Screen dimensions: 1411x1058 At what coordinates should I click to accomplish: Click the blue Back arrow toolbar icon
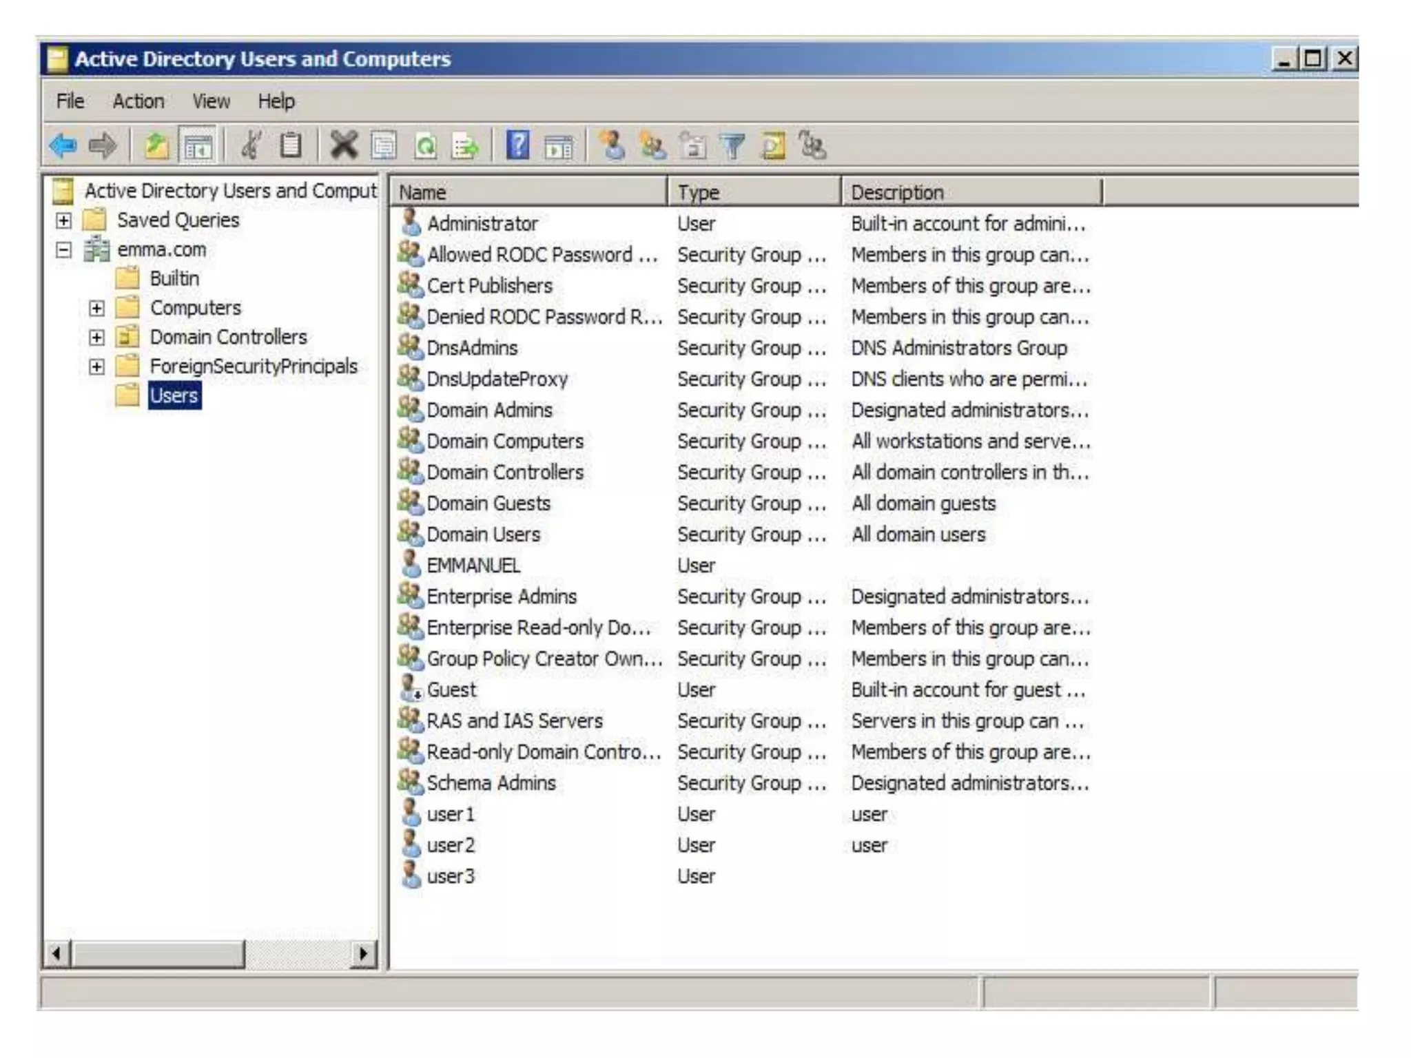[x=63, y=146]
